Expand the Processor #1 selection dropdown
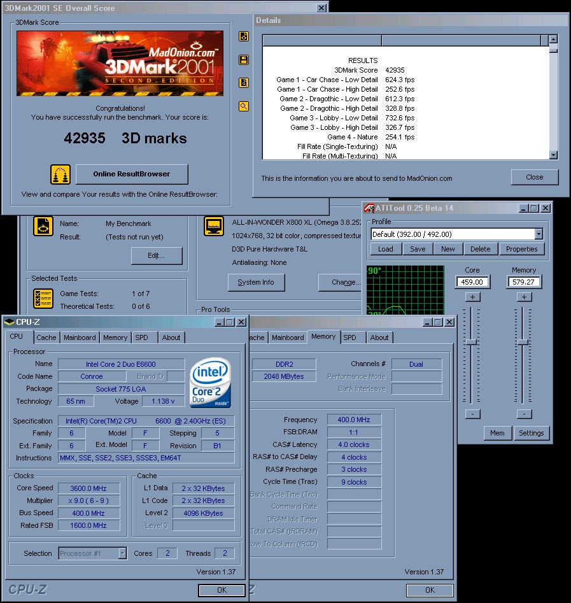571x603 pixels. [x=122, y=553]
